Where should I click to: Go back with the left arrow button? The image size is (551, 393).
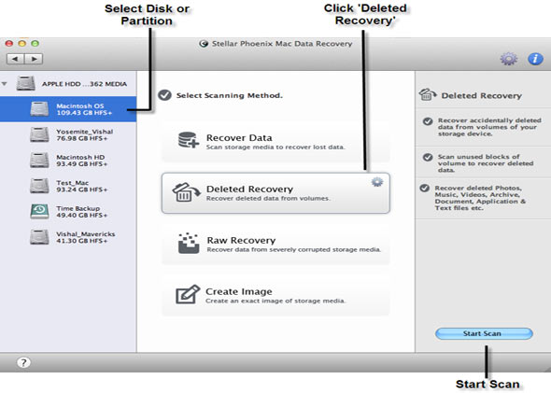click(15, 59)
